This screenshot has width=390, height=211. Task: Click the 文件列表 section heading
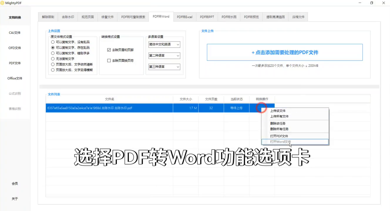tap(54, 94)
